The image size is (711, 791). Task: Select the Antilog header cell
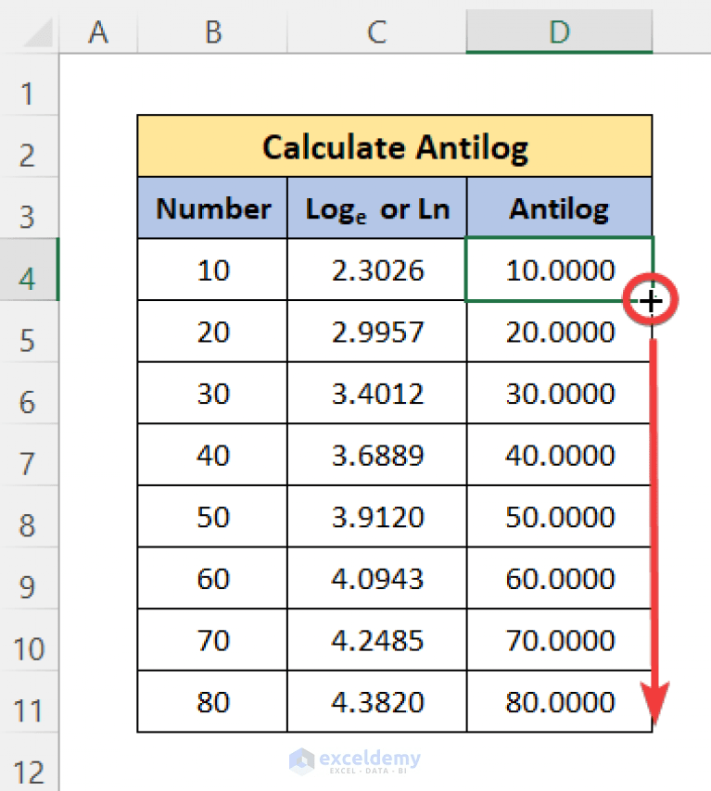[558, 207]
